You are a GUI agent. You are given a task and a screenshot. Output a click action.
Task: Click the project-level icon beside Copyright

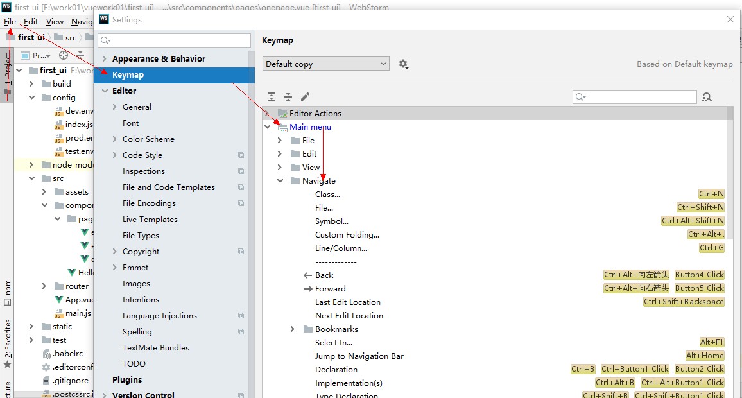(x=241, y=251)
